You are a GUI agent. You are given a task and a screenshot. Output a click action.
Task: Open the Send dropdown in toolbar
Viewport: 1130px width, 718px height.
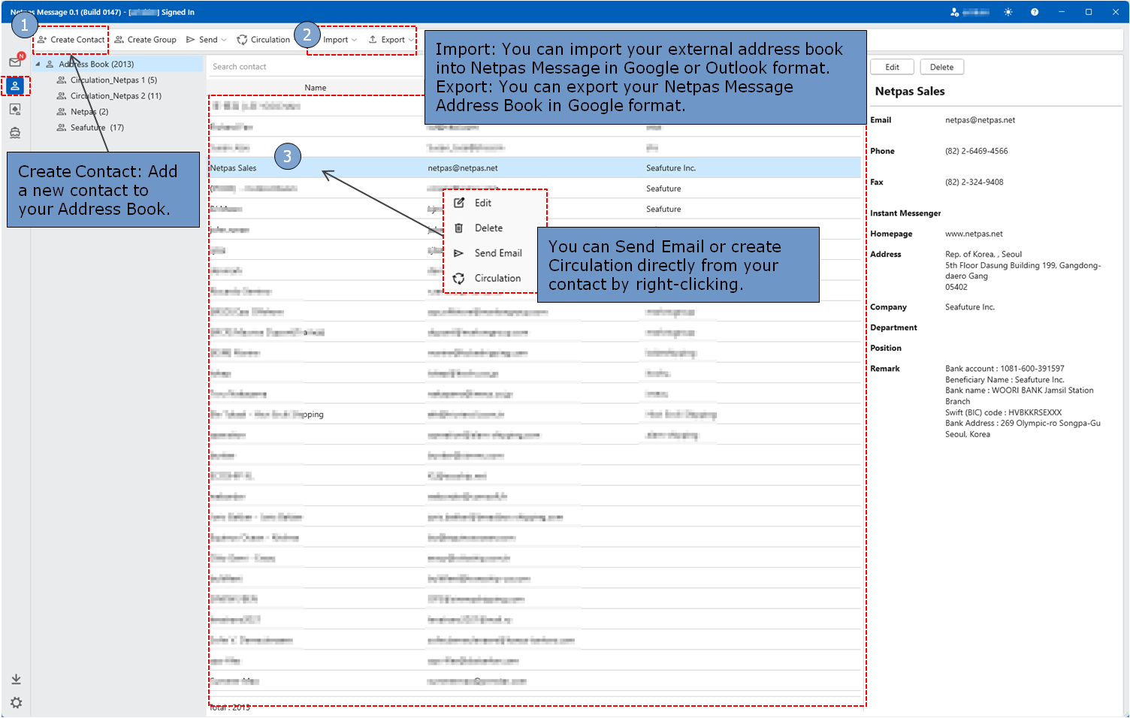coord(207,40)
